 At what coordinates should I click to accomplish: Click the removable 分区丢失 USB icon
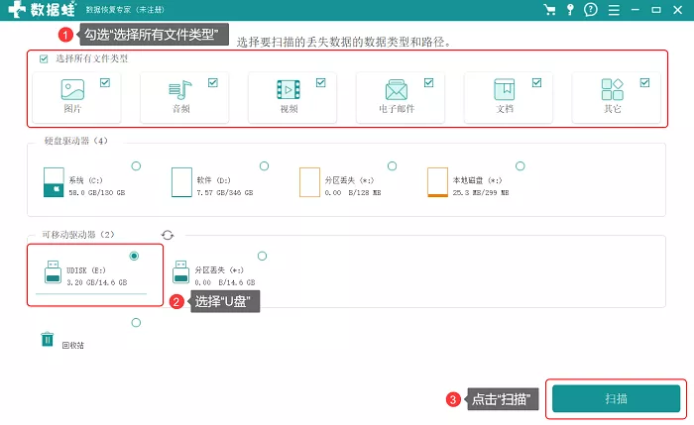(x=181, y=271)
